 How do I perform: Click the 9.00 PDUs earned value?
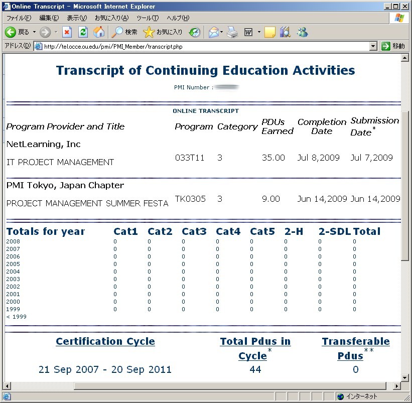(271, 199)
